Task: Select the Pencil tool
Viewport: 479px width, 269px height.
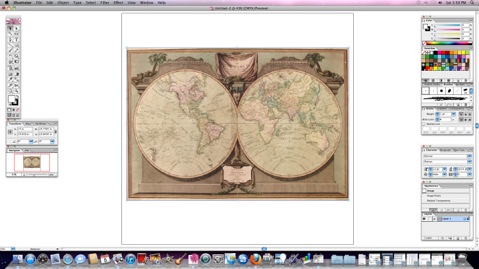Action: coord(17,50)
